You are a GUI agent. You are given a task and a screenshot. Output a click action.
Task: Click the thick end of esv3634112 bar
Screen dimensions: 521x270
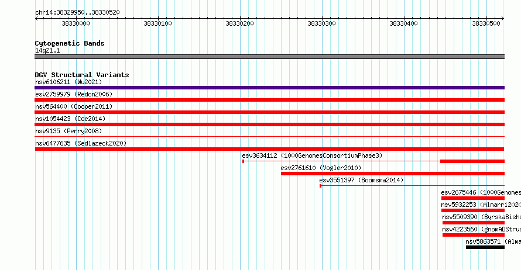[x=472, y=161]
